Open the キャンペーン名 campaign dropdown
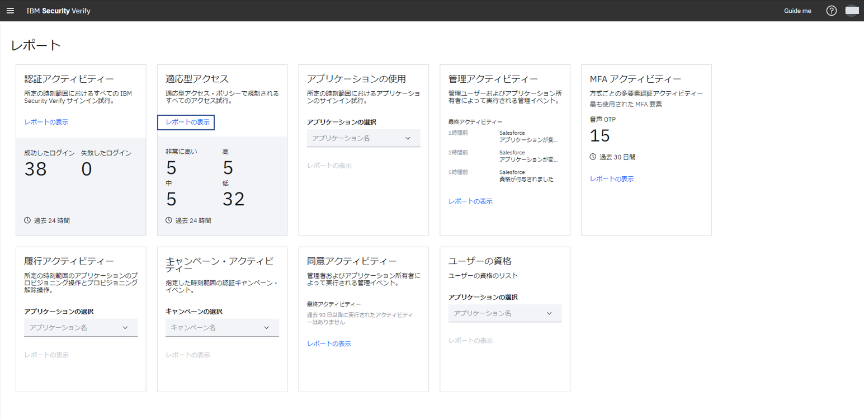The height and width of the screenshot is (419, 864). (x=222, y=327)
